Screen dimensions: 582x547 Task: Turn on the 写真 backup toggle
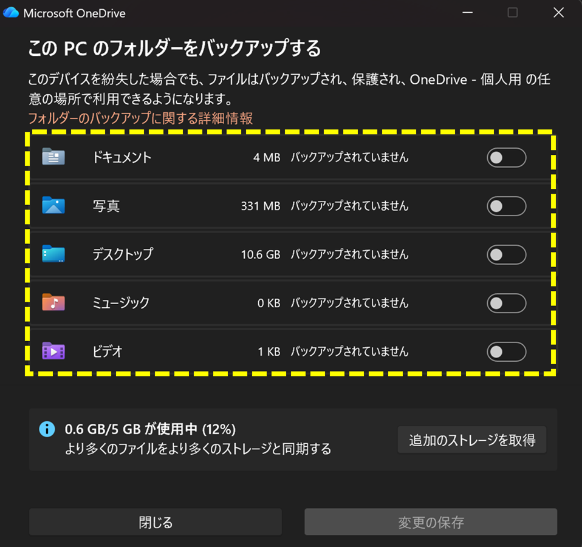506,206
